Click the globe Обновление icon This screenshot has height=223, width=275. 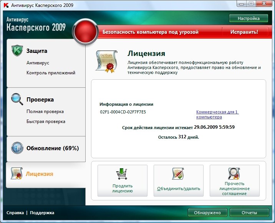17,148
